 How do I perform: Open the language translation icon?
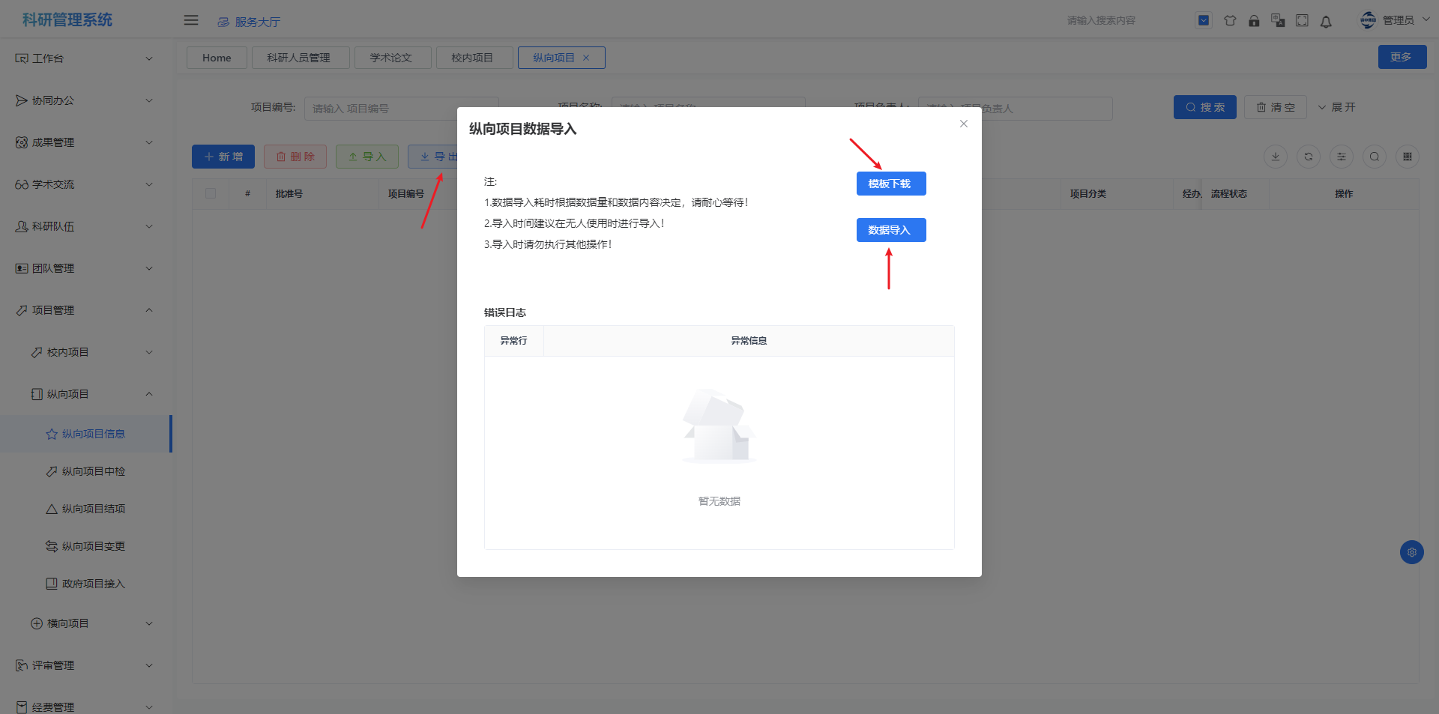1278,21
